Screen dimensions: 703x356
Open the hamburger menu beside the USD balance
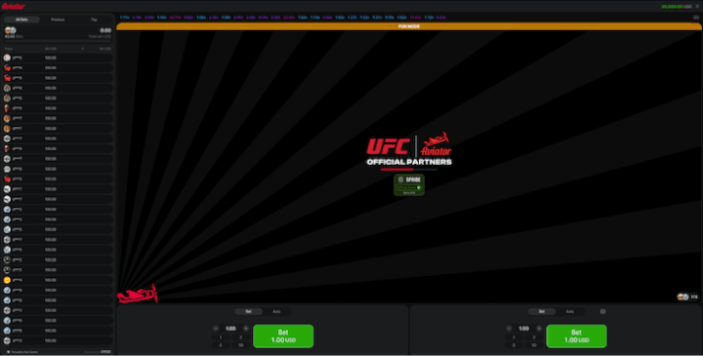tap(697, 6)
